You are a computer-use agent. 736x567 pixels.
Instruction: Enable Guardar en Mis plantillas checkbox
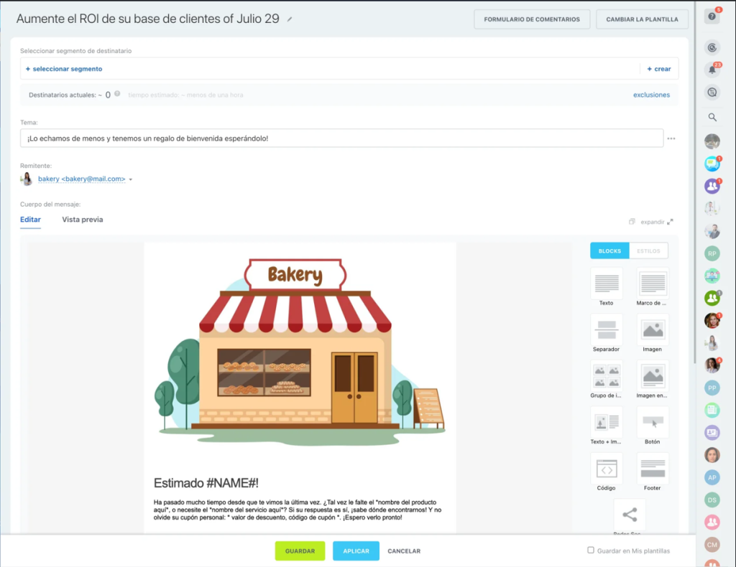tap(591, 550)
